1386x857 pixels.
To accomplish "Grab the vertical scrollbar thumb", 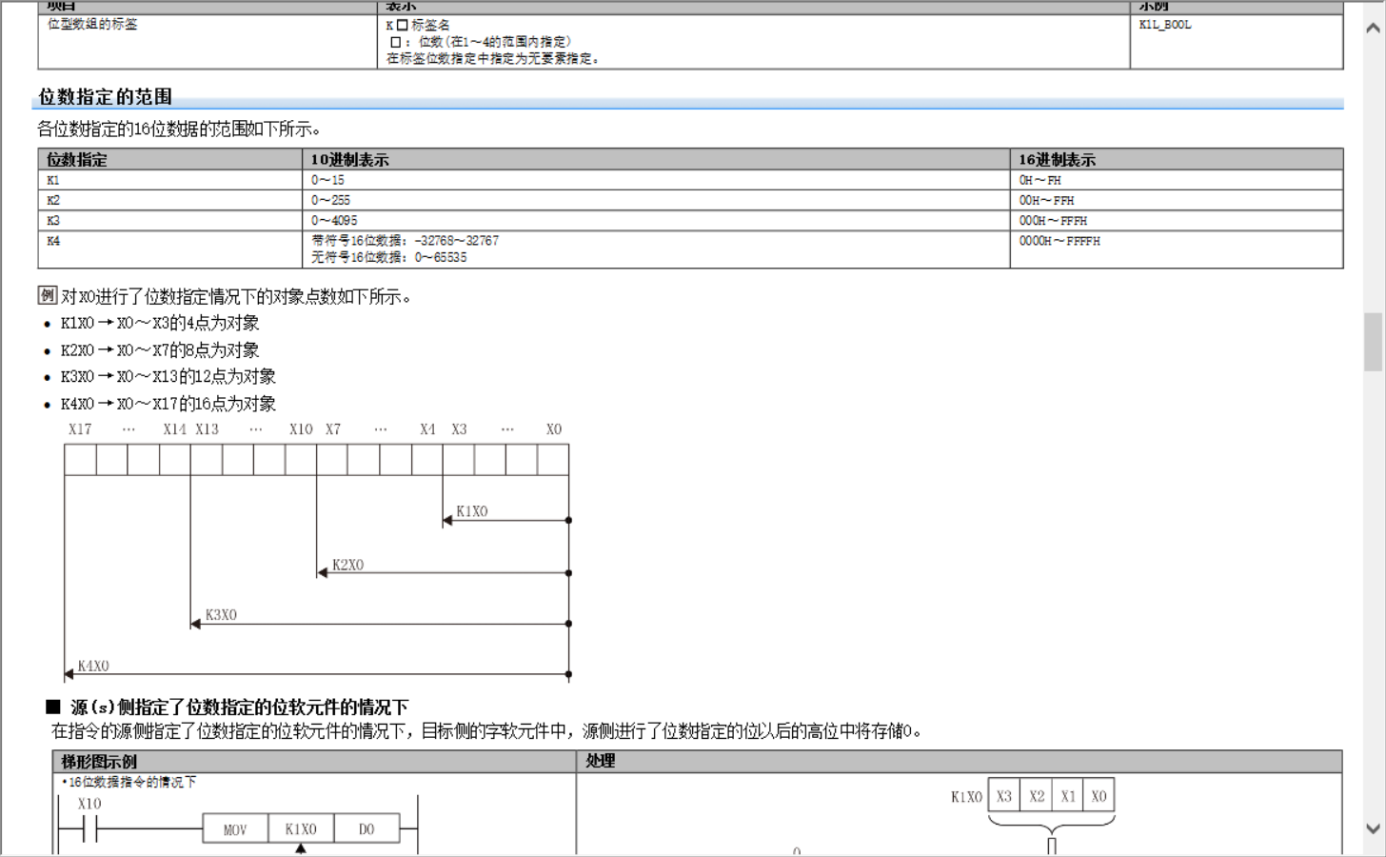I will 1373,341.
